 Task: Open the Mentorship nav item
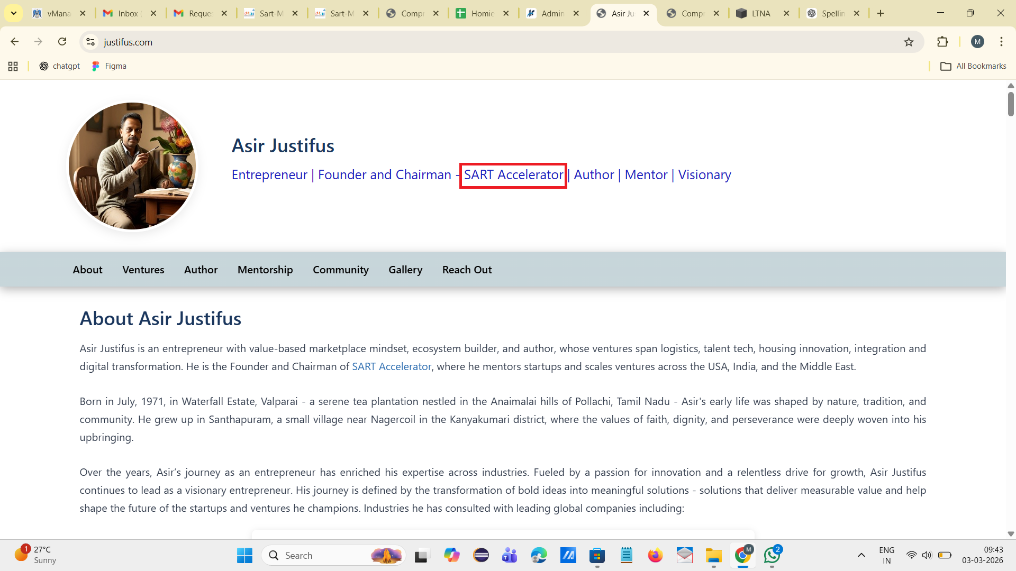(x=265, y=270)
